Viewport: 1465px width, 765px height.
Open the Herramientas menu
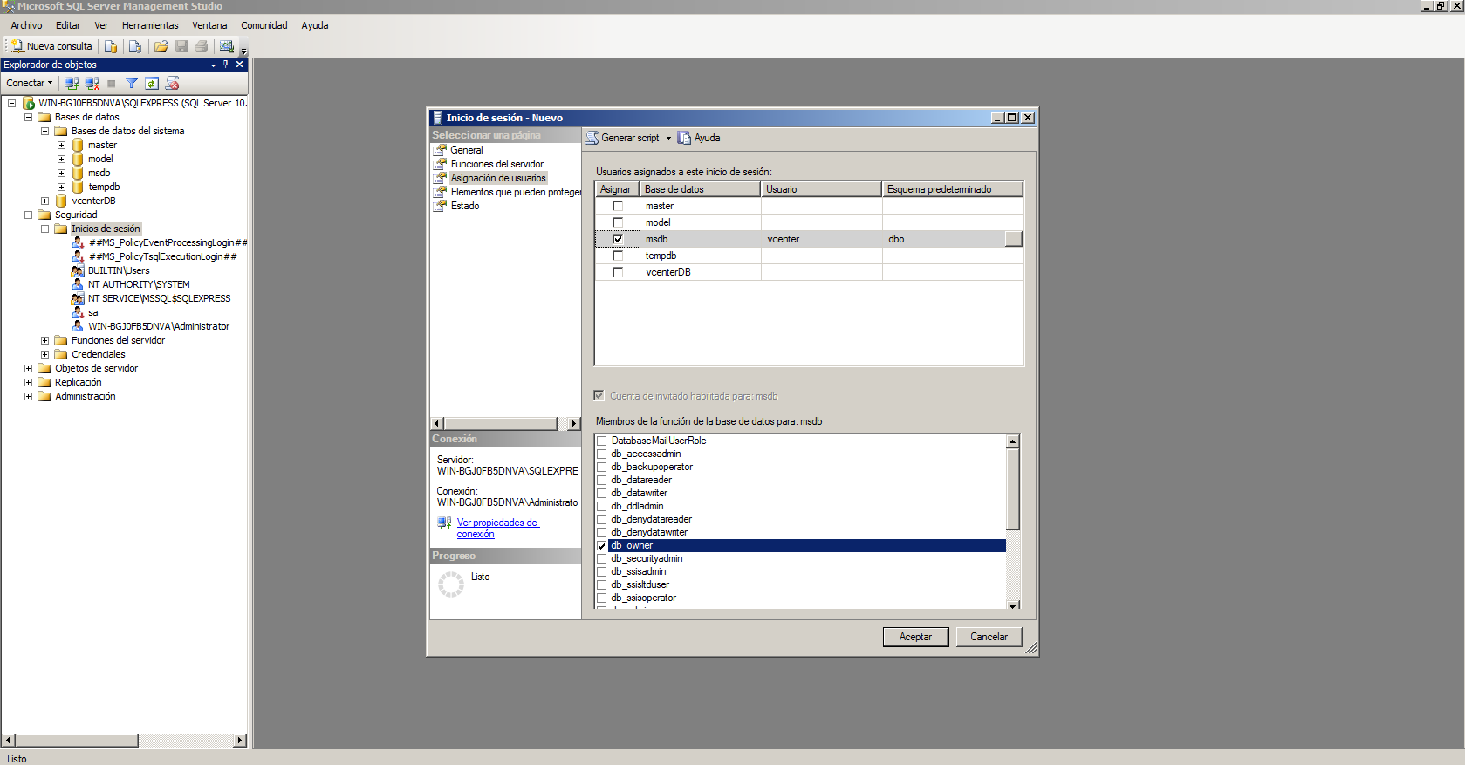[x=150, y=25]
